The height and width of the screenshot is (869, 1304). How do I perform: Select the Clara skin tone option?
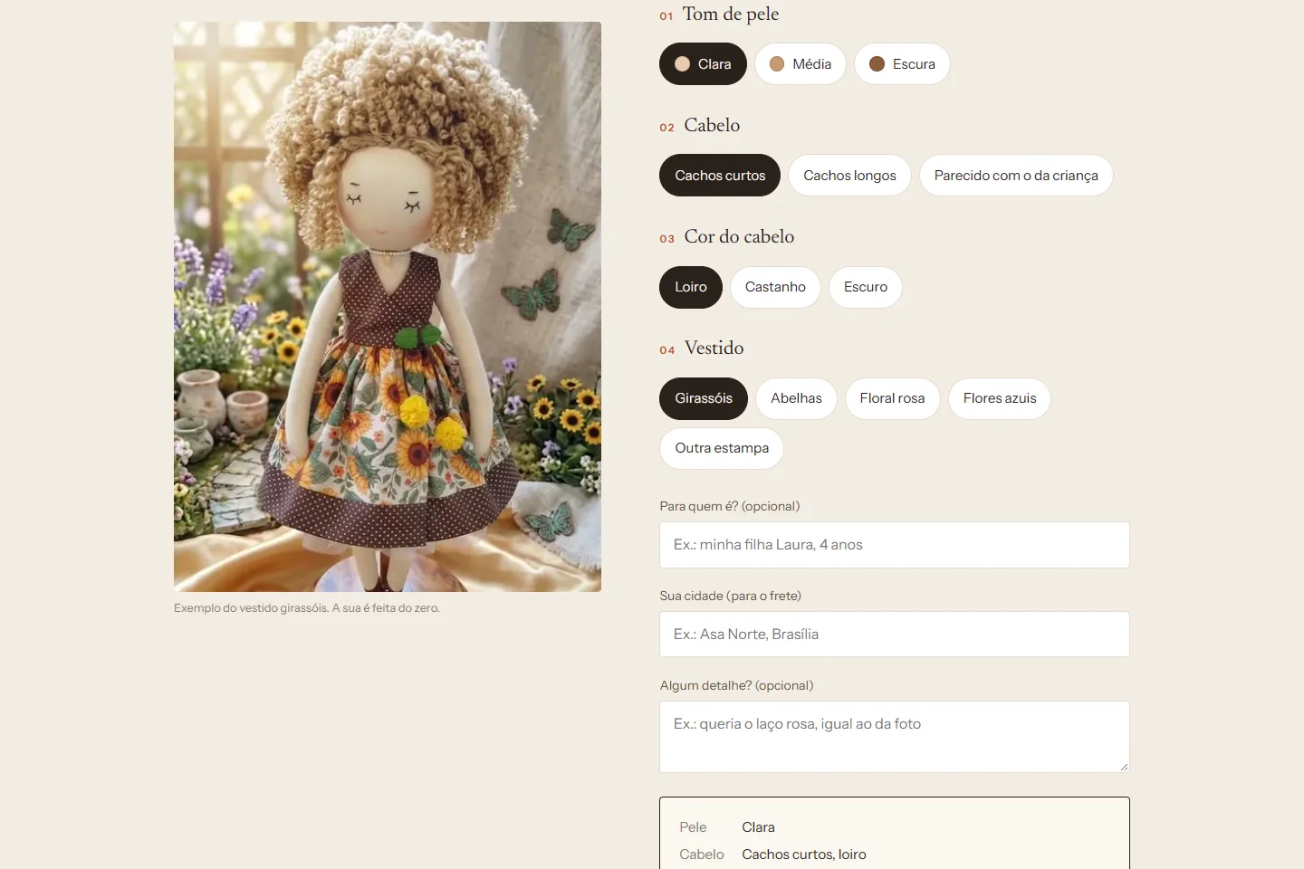(703, 64)
